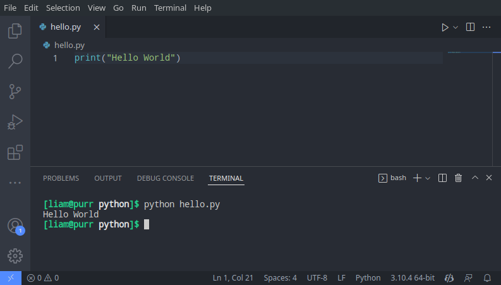Open the Explorer view in activity bar
This screenshot has width=501, height=285.
point(15,30)
